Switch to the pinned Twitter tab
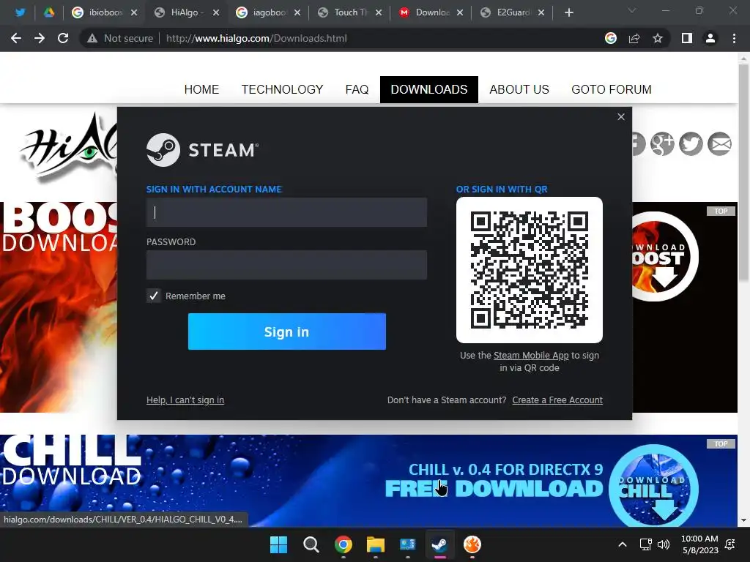 click(x=20, y=12)
